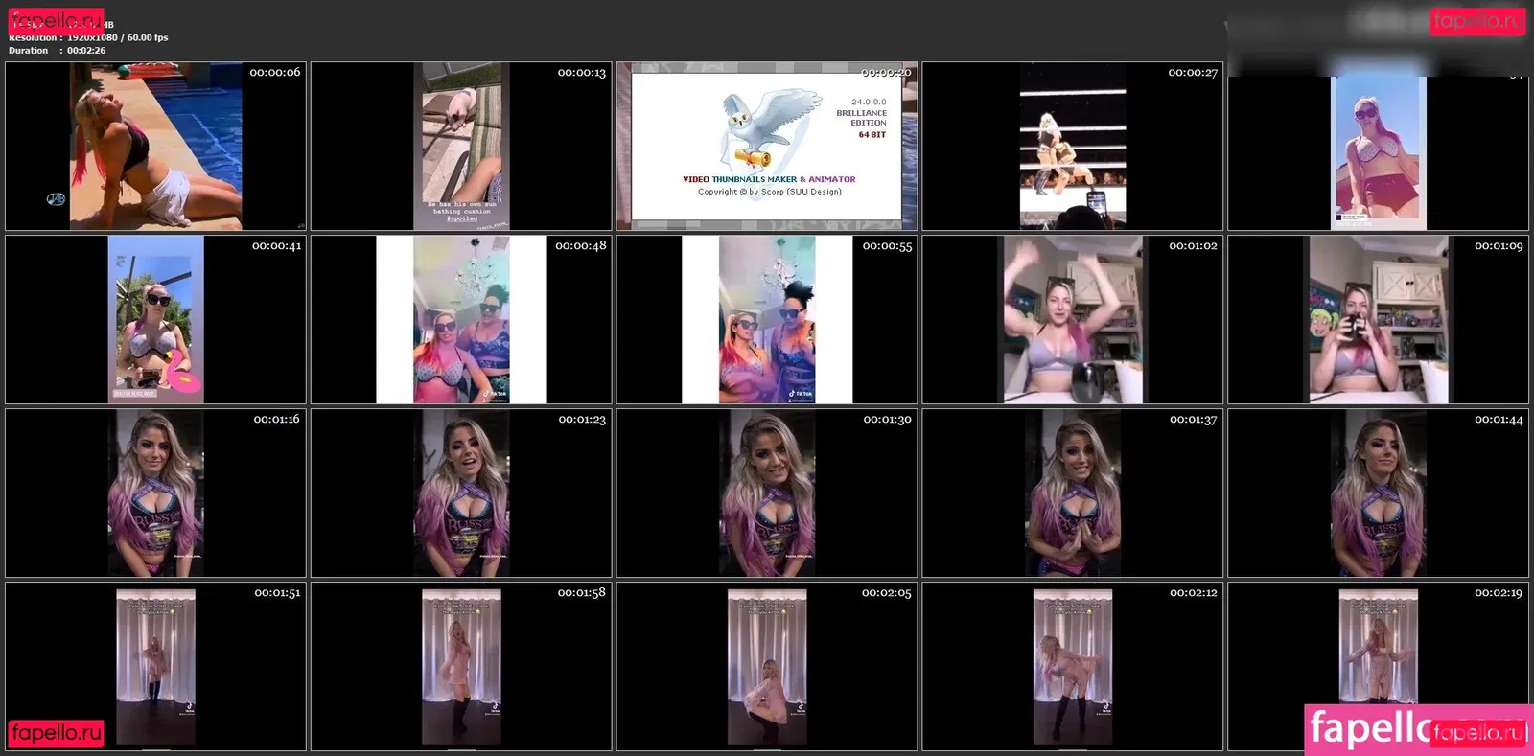The height and width of the screenshot is (756, 1534).
Task: Click the Brilliance Edition text
Action: 861,118
